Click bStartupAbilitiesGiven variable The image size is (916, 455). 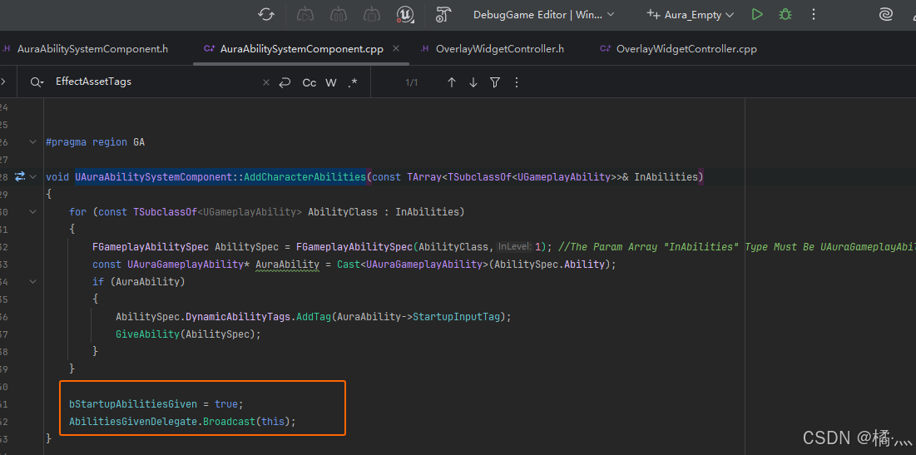point(133,404)
